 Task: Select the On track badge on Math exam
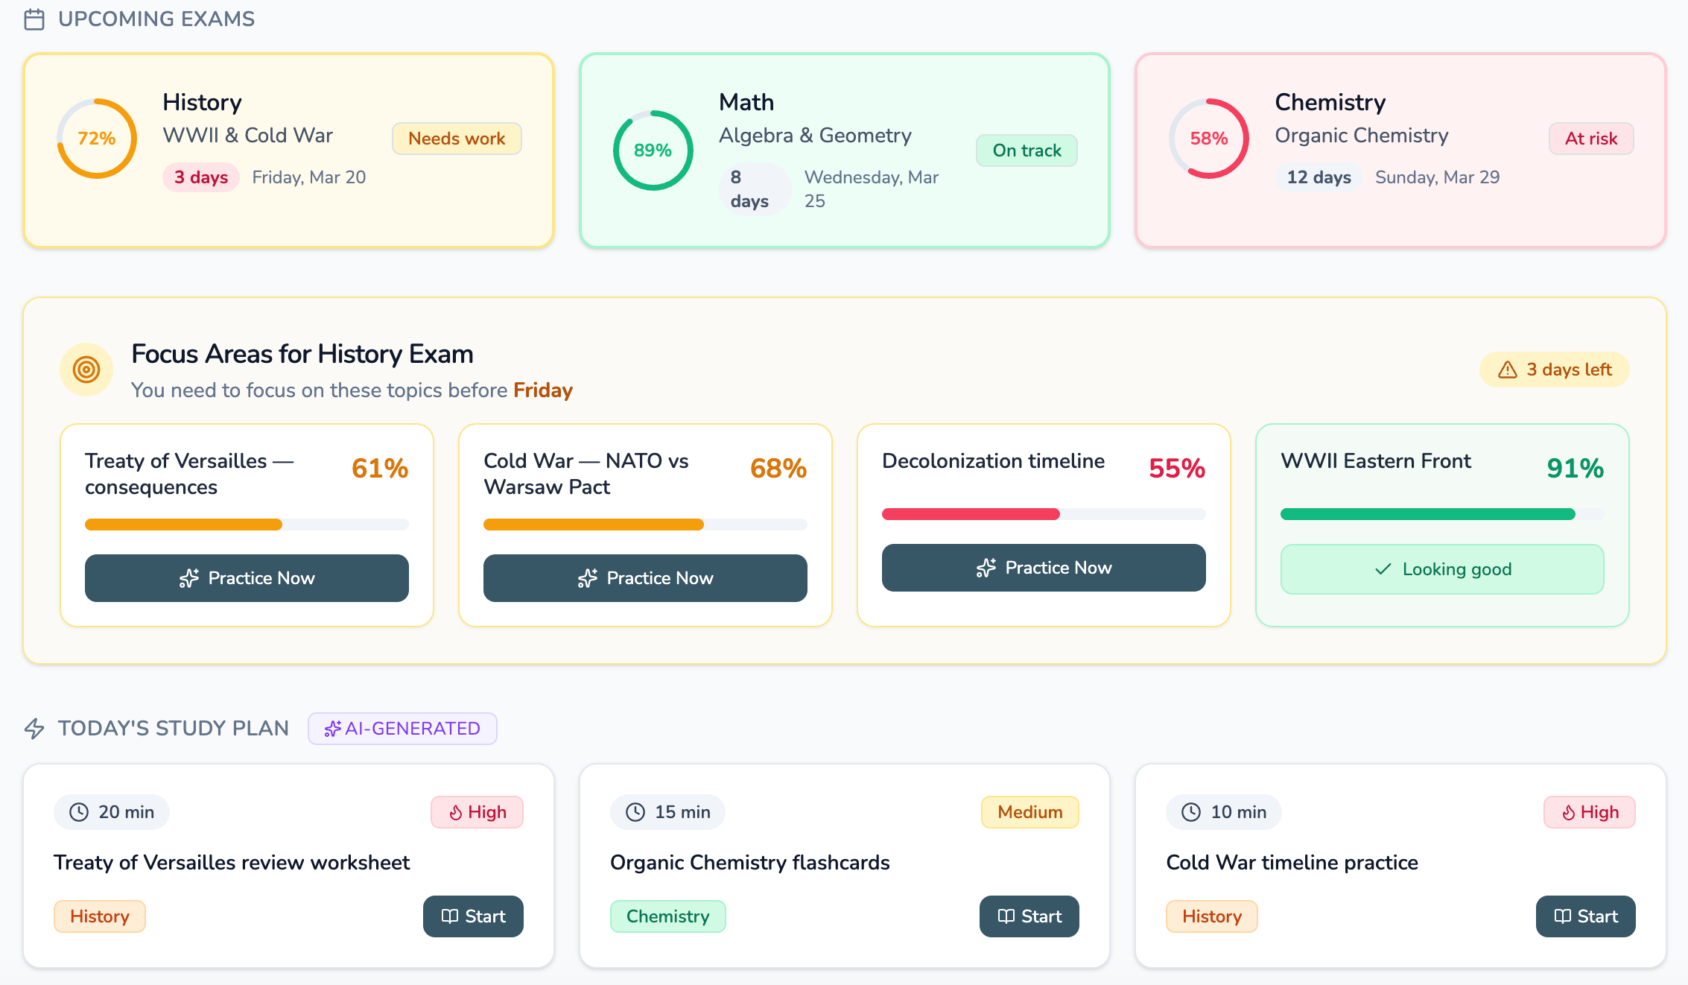click(1027, 150)
